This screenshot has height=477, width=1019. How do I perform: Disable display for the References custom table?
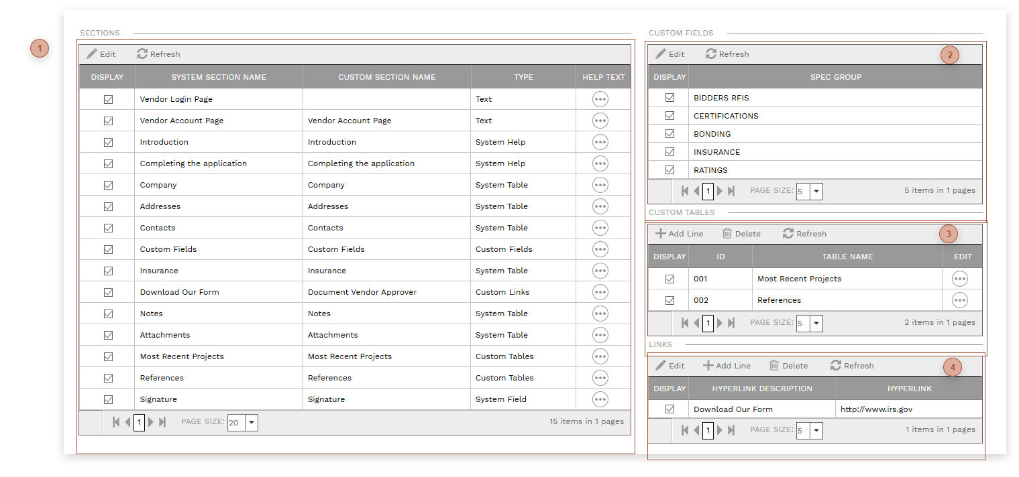coord(669,299)
